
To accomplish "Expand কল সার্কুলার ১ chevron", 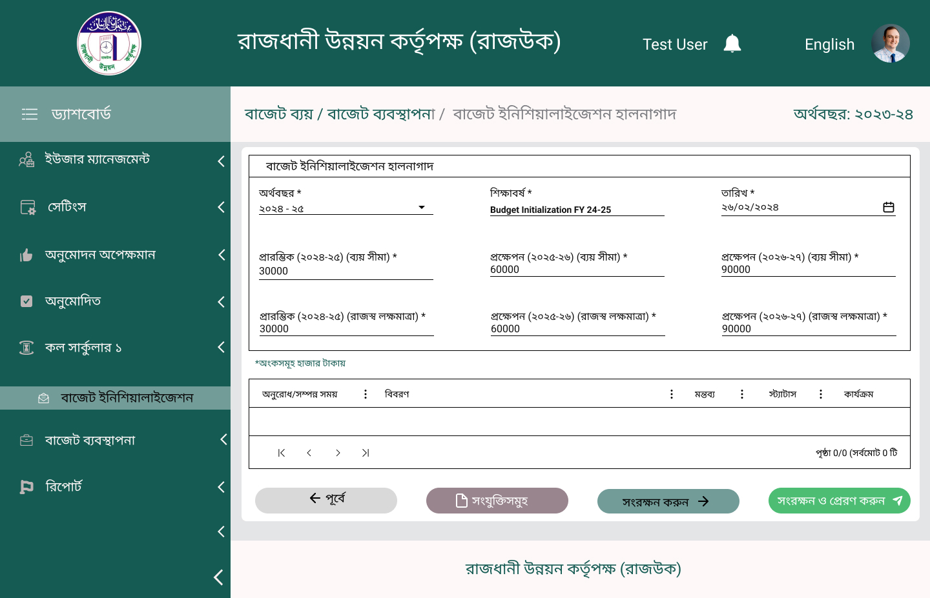I will point(221,347).
